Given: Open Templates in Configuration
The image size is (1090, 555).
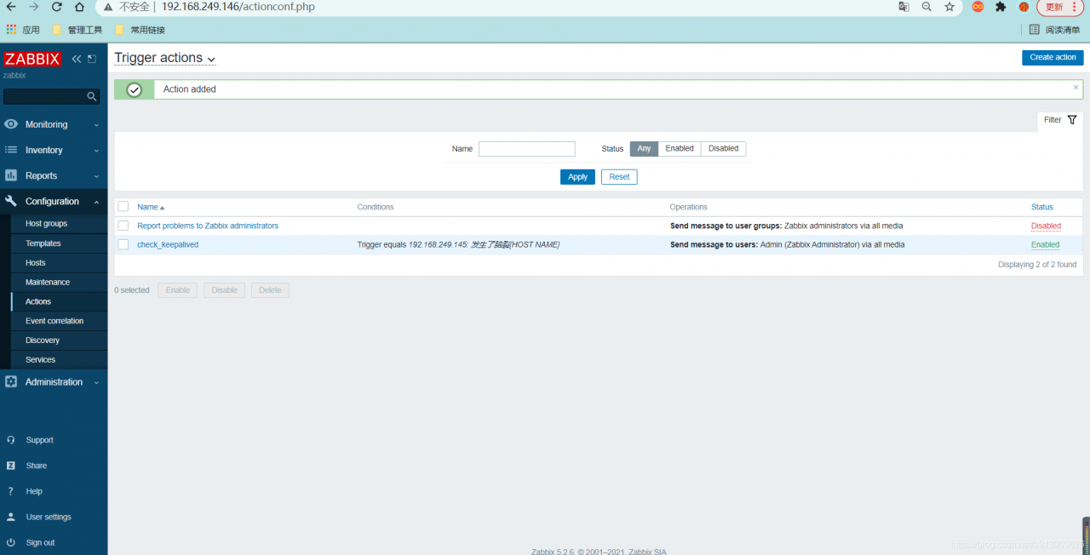Looking at the screenshot, I should click(x=43, y=243).
